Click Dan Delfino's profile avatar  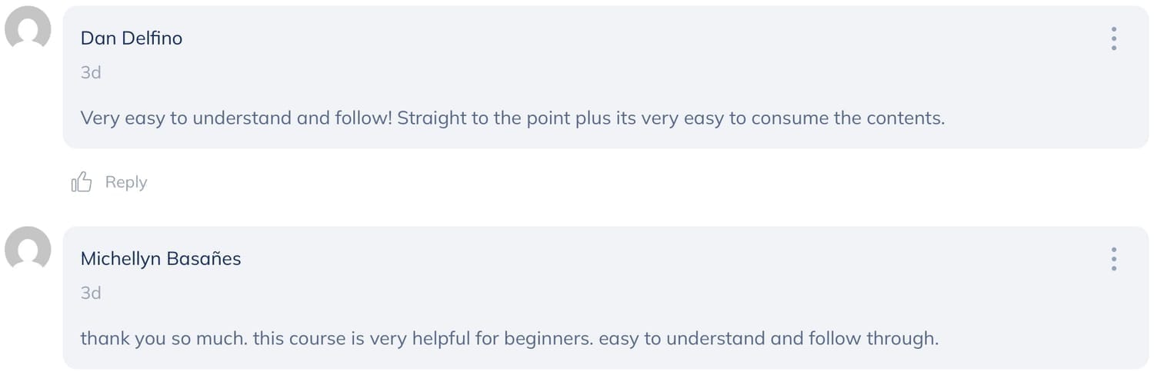(x=28, y=28)
